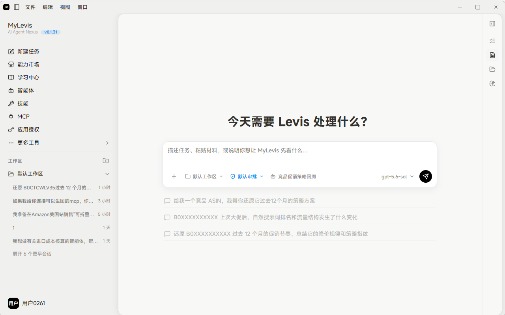Viewport: 505px width, 315px height.
Task: Click the v0.1.31 version badge
Action: tap(50, 32)
